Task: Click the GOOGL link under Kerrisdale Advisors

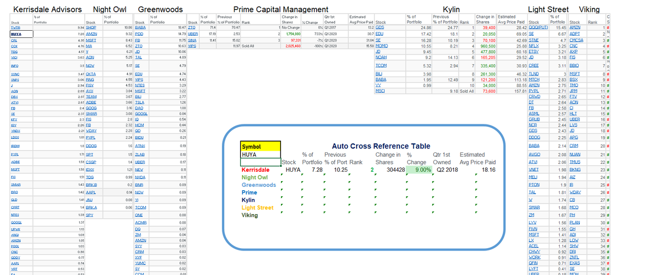Action: [16, 222]
